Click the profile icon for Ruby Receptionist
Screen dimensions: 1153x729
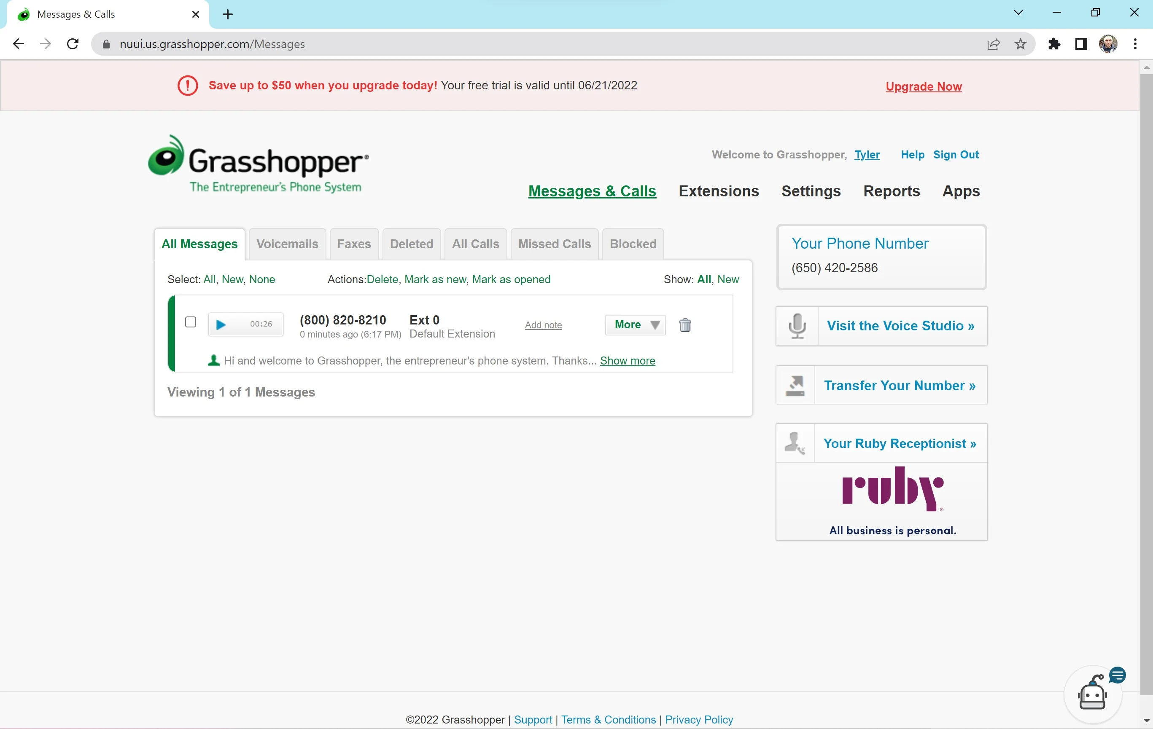click(794, 442)
